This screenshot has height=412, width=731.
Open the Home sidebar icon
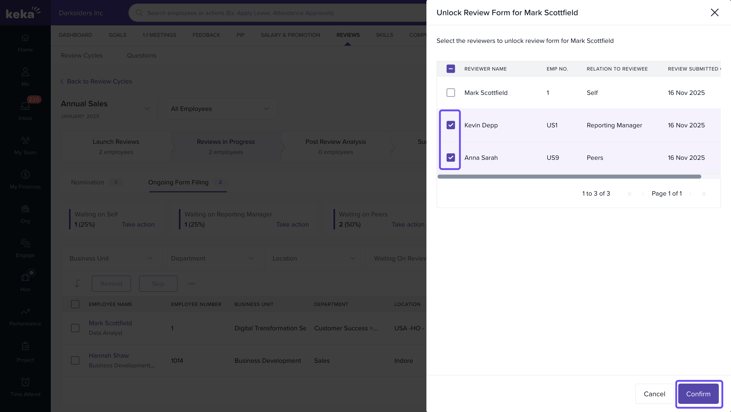click(x=25, y=38)
